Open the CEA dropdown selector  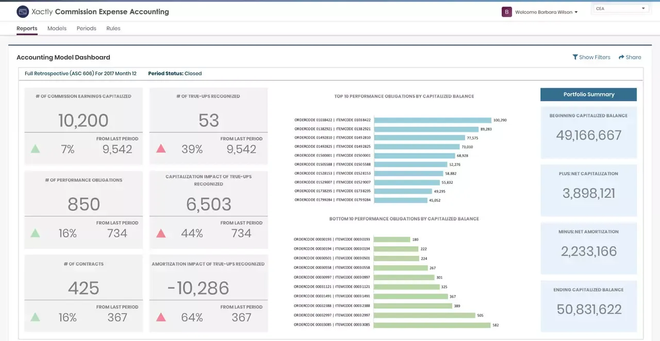pos(620,9)
